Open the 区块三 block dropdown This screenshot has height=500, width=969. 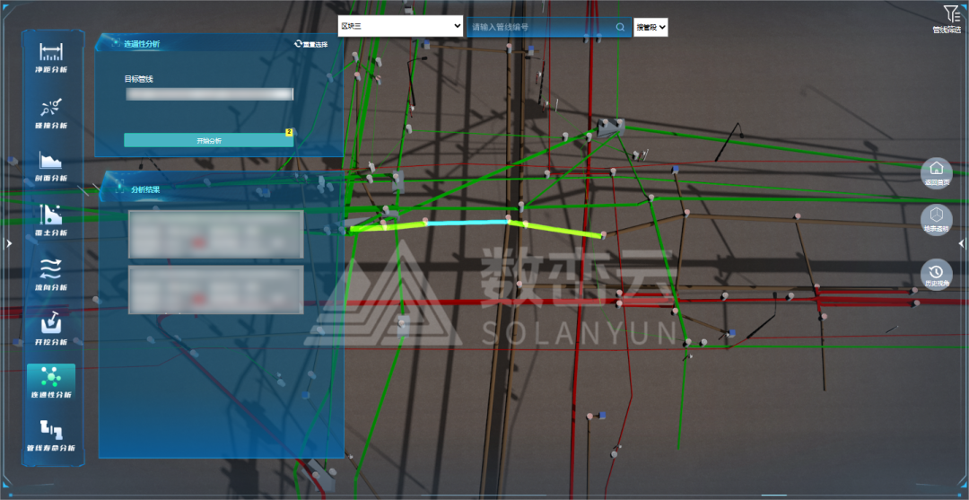click(400, 26)
